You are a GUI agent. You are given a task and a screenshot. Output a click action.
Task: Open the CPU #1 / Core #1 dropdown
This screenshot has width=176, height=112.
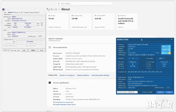coord(127,92)
